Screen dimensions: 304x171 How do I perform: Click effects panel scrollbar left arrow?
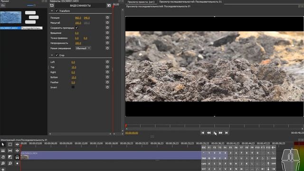click(50, 134)
